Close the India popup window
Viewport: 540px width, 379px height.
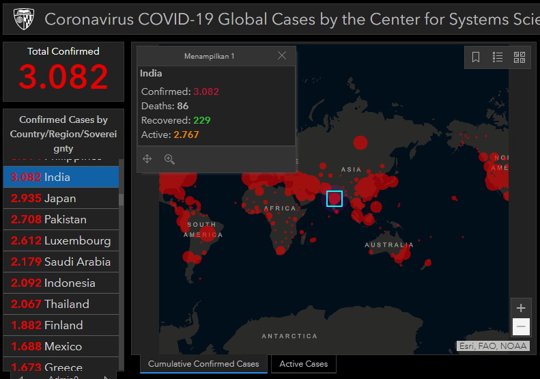pyautogui.click(x=282, y=55)
